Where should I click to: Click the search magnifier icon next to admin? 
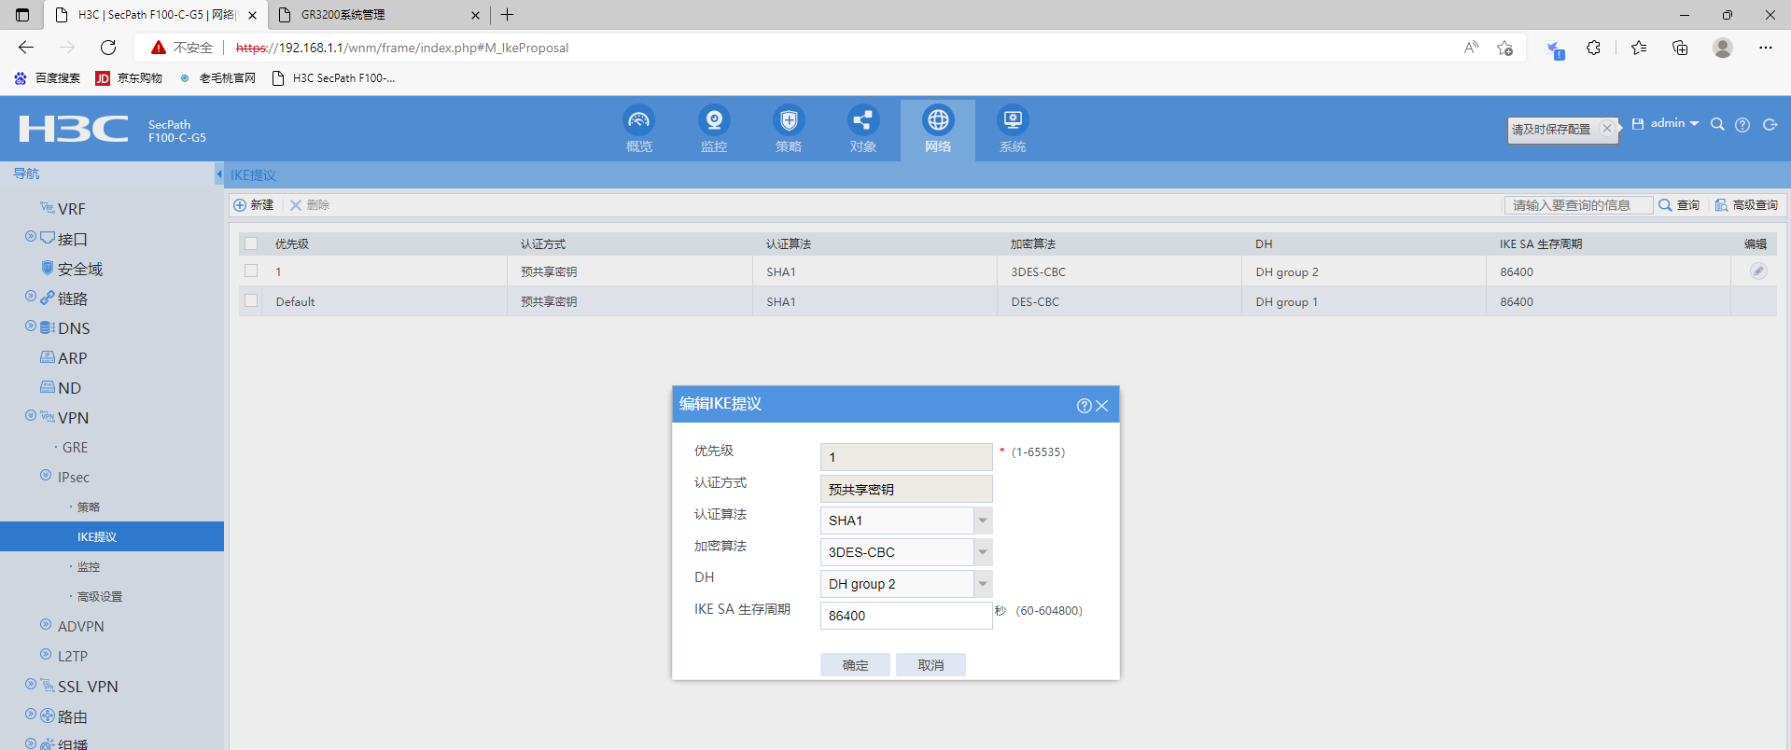[1716, 125]
